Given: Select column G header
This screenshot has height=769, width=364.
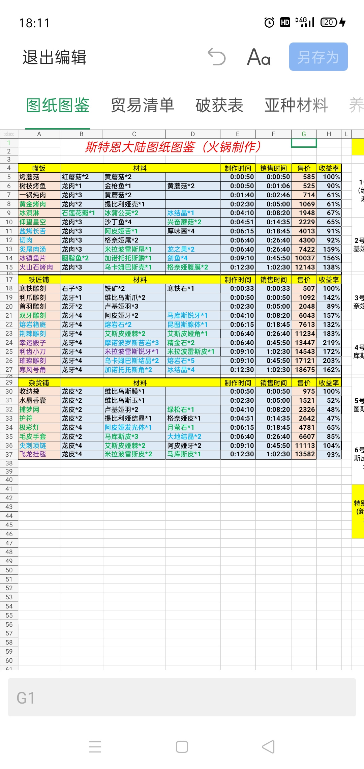Looking at the screenshot, I should [304, 134].
